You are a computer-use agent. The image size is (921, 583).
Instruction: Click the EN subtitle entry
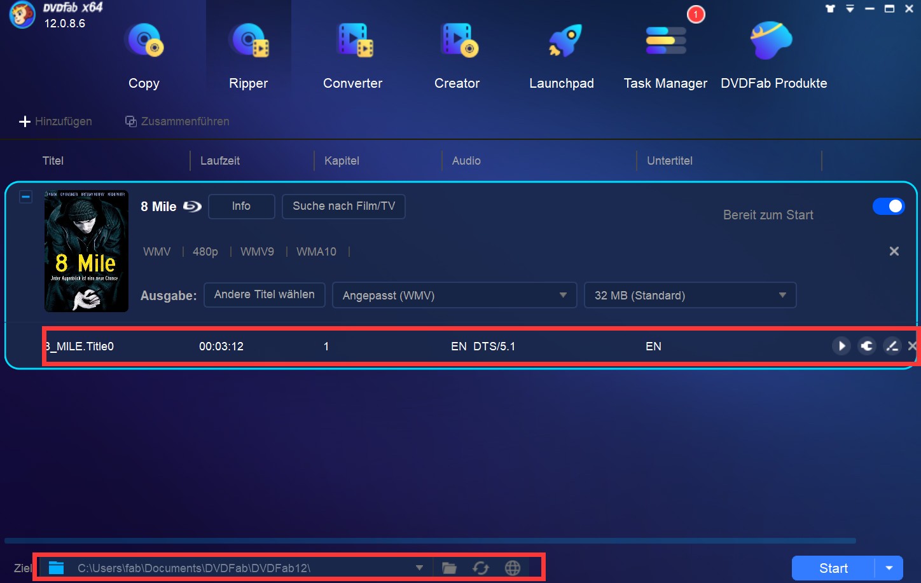(x=653, y=346)
